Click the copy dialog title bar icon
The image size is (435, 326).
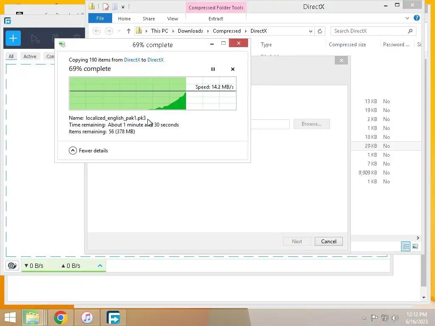point(62,45)
